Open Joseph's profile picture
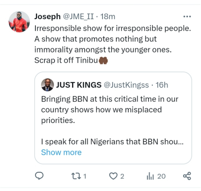The image size is (201, 191). point(19,22)
